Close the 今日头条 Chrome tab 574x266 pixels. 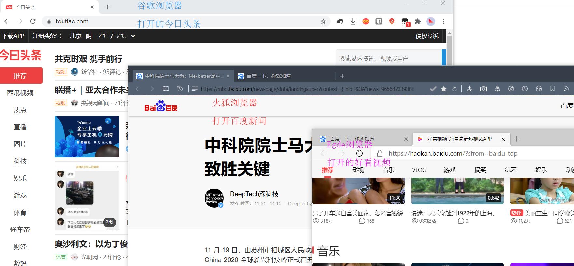[x=92, y=7]
